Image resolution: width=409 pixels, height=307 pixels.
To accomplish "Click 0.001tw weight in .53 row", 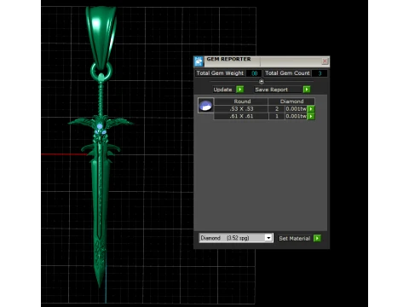I will 296,109.
